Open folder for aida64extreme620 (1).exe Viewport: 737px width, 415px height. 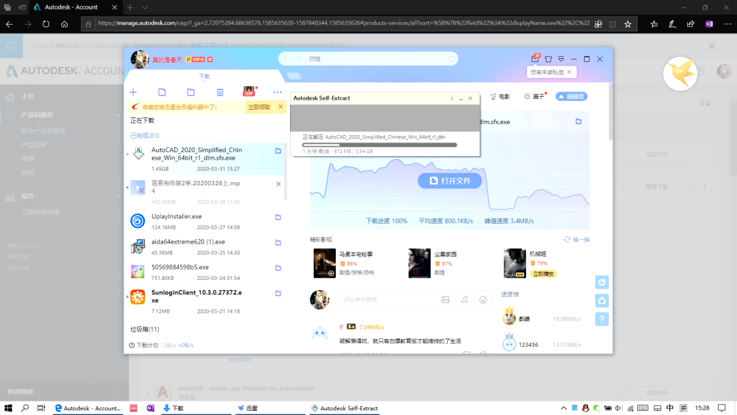pos(278,242)
